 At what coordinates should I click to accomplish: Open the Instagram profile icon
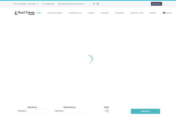(98, 4)
